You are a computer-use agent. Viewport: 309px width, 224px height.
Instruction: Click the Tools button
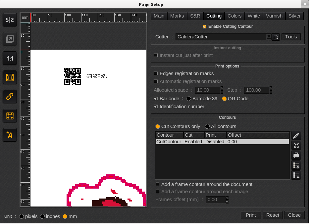[291, 37]
